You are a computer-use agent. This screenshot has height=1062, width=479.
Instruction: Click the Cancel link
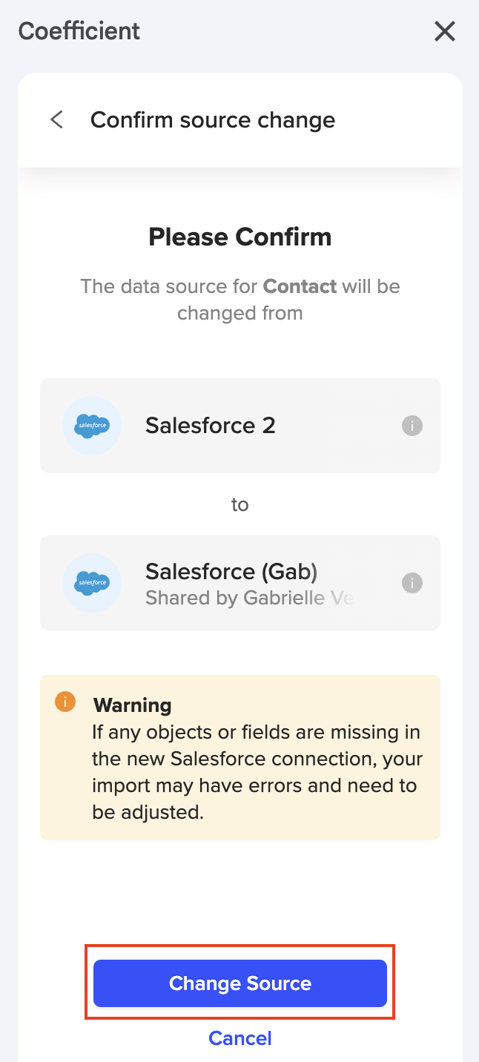[x=240, y=1038]
